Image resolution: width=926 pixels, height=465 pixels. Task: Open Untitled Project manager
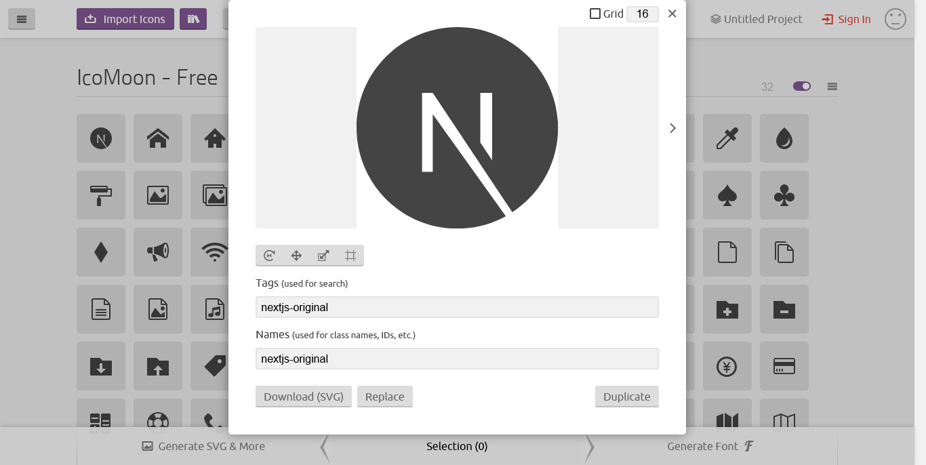(x=757, y=19)
